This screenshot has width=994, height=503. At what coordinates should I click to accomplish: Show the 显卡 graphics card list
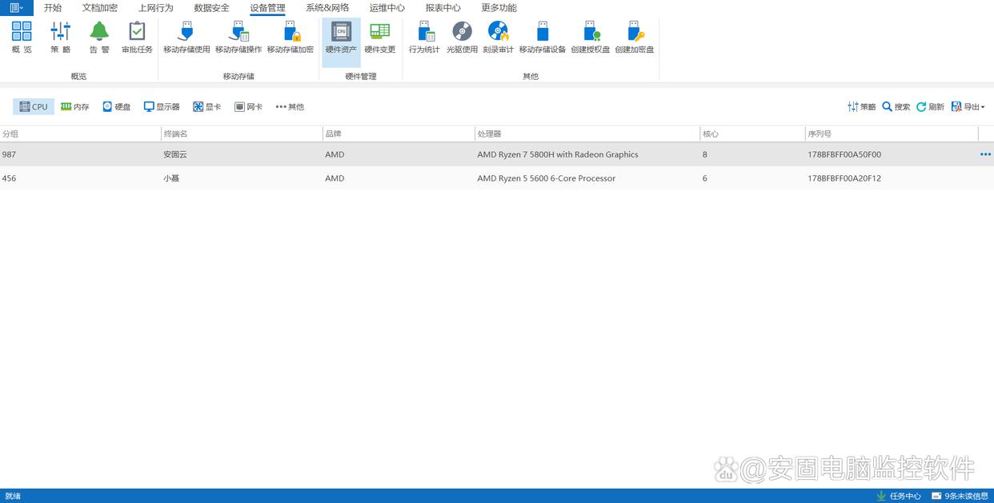[x=206, y=107]
